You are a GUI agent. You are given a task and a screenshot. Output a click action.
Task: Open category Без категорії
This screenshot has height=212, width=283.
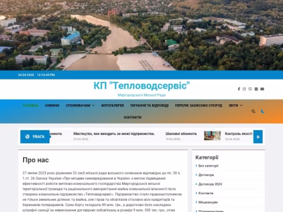[208, 166]
